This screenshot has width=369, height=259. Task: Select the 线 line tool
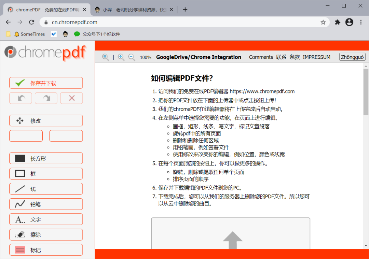(x=46, y=189)
